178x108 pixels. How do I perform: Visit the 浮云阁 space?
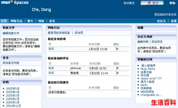pyautogui.click(x=145, y=75)
